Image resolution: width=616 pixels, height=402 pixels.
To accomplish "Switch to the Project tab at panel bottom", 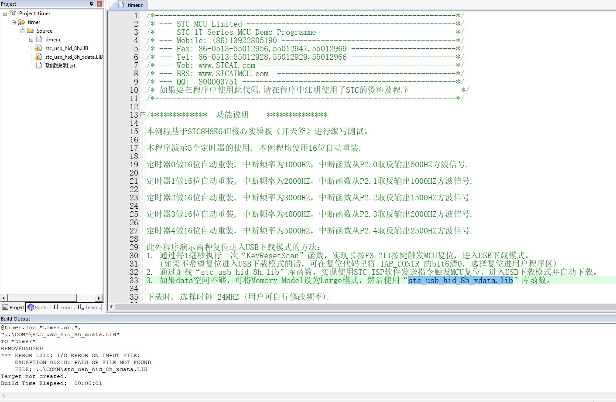I will pyautogui.click(x=14, y=307).
